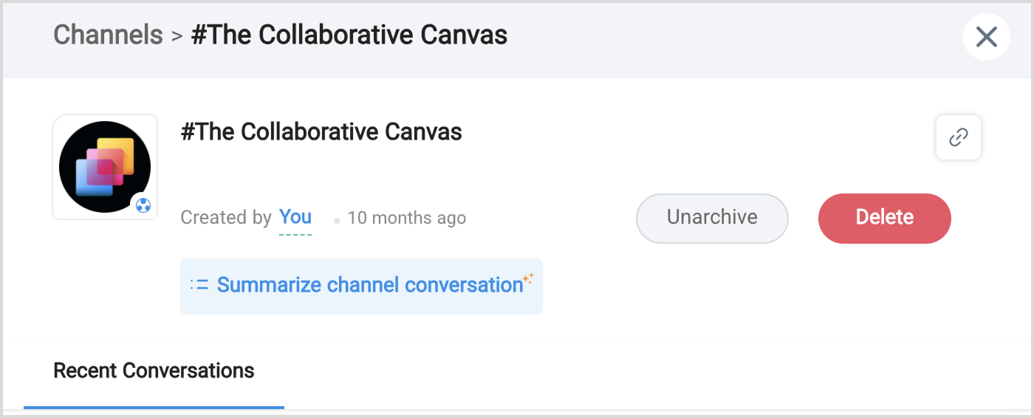1034x418 pixels.
Task: Unarchive this channel
Action: [712, 218]
